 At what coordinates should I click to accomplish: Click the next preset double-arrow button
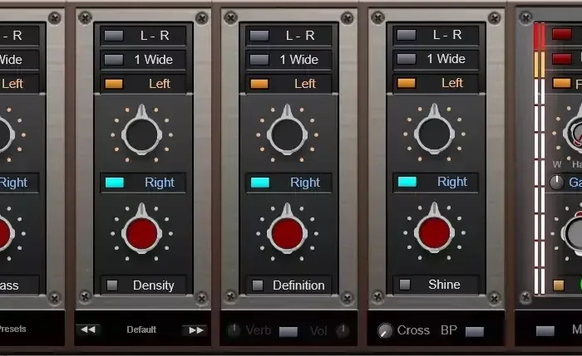[195, 329]
